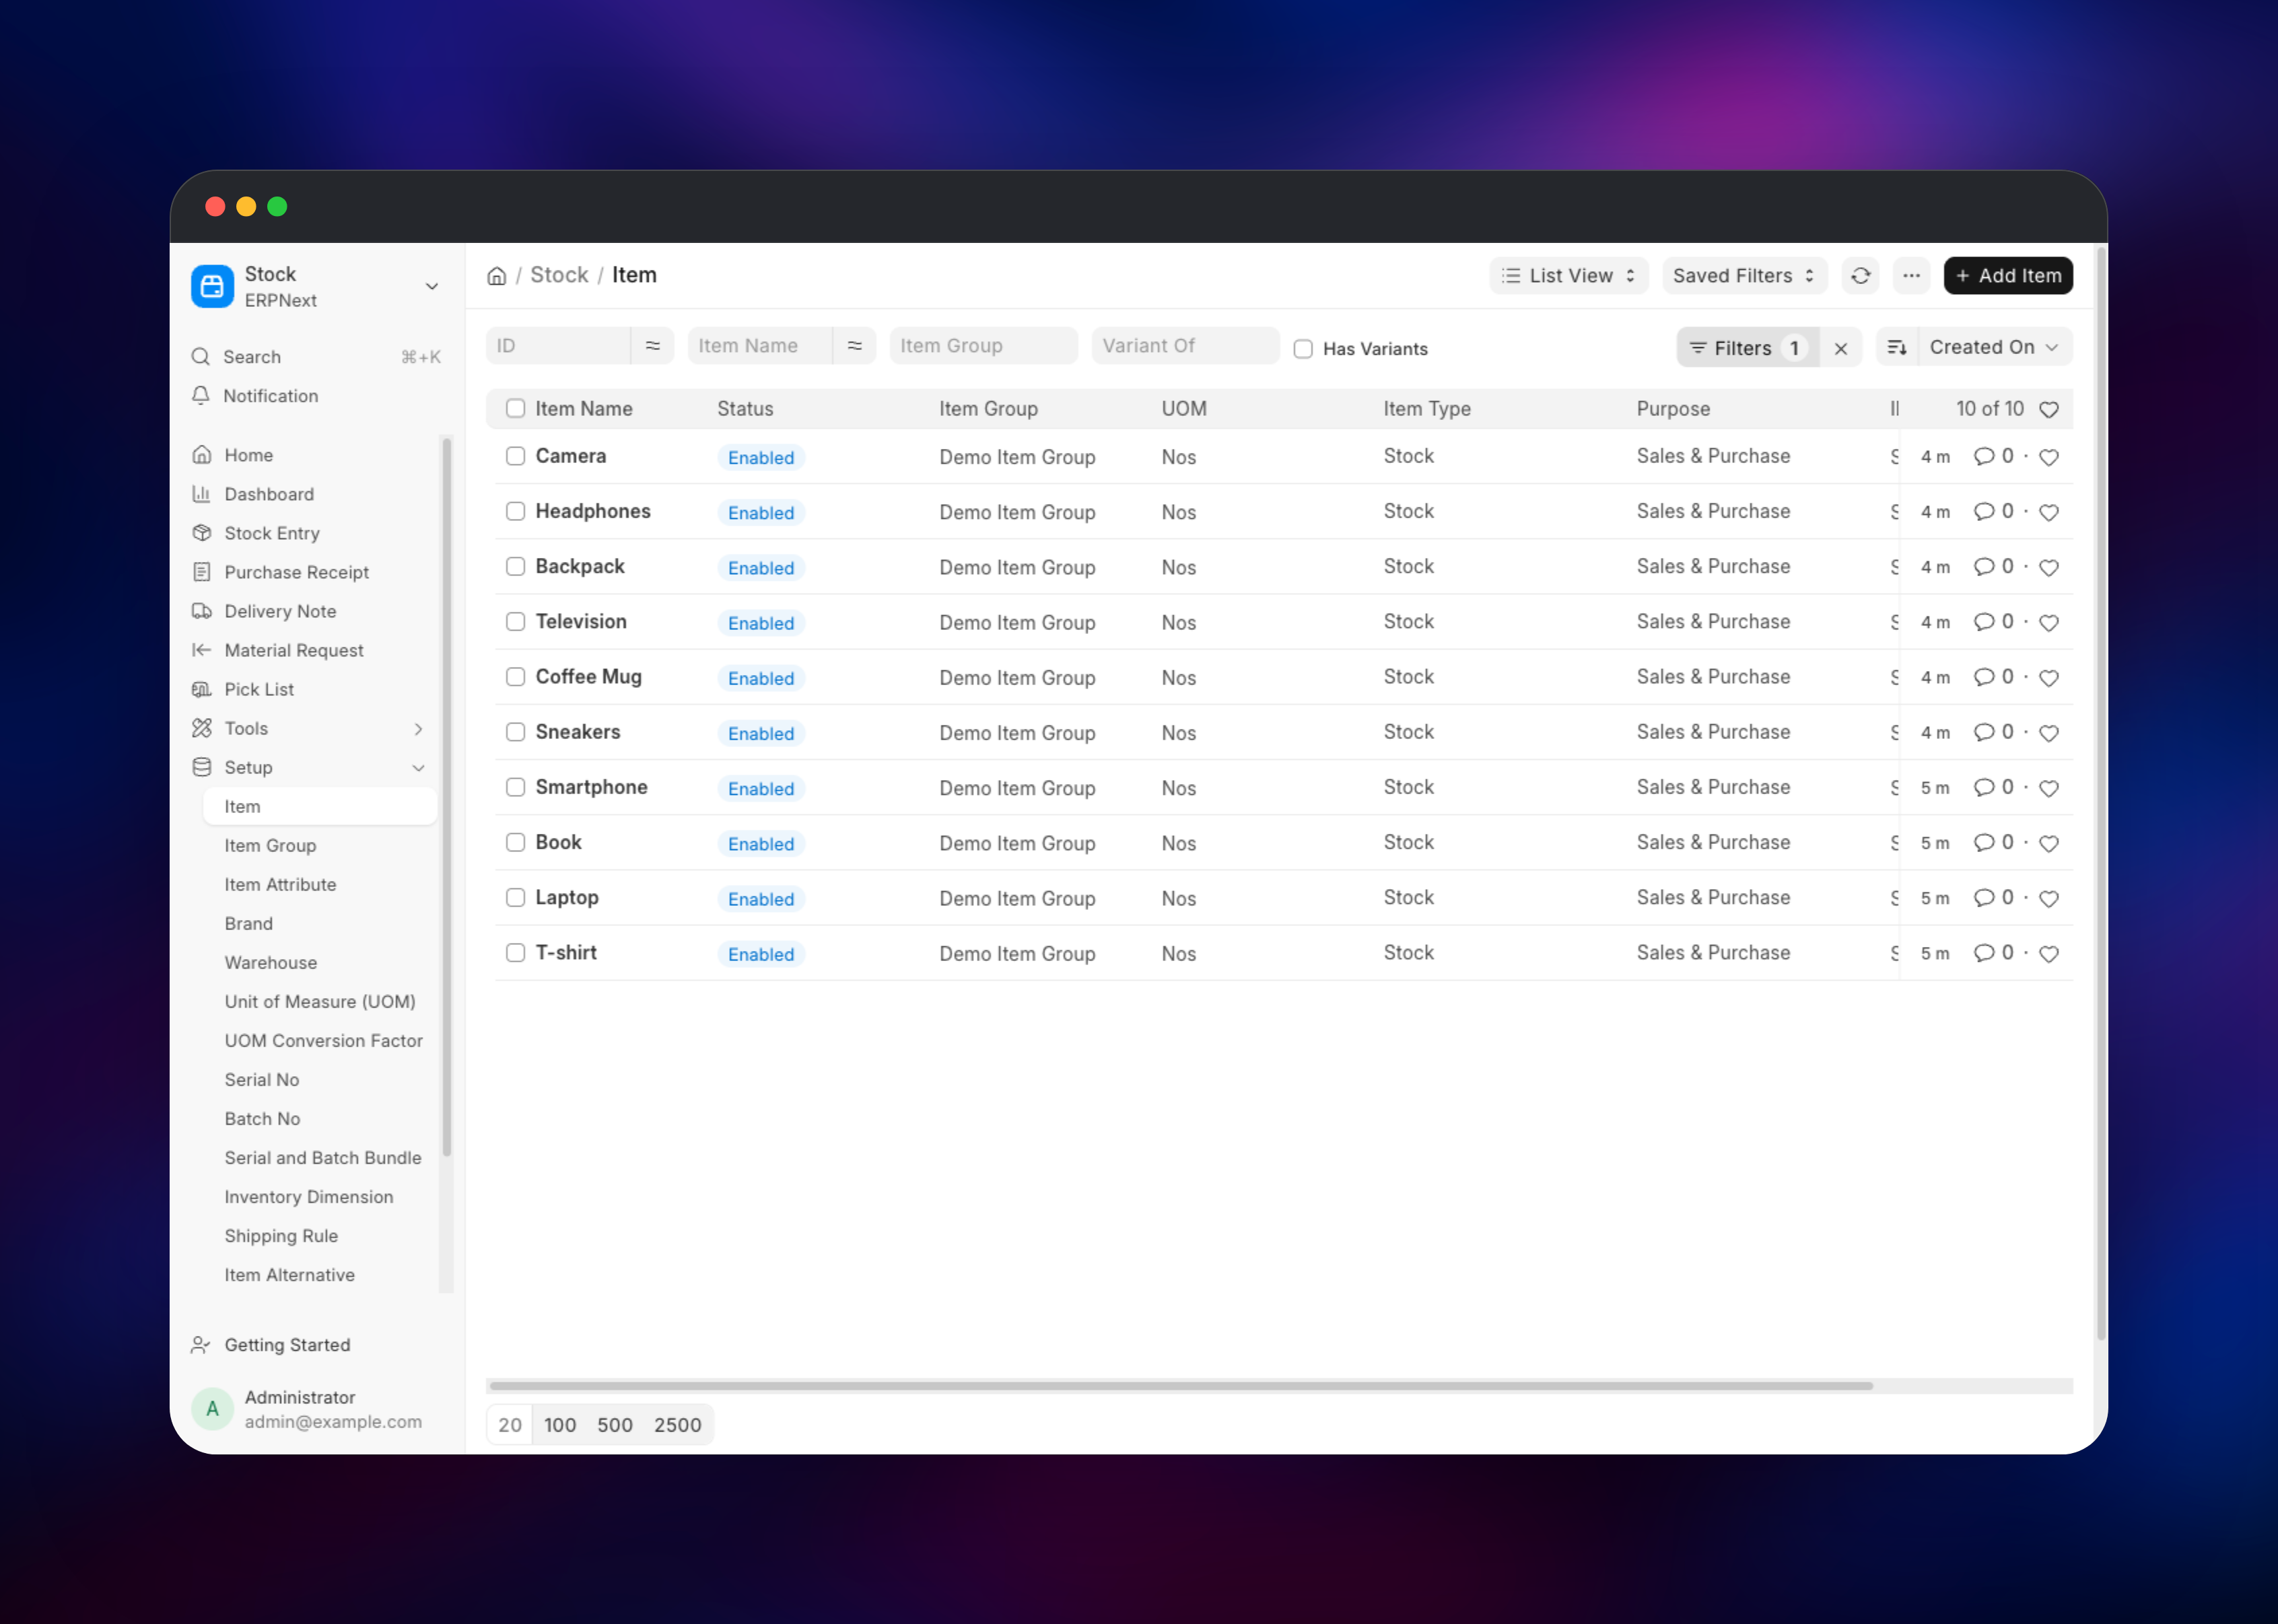The height and width of the screenshot is (1624, 2278).
Task: Open the List View dropdown
Action: (x=1568, y=276)
